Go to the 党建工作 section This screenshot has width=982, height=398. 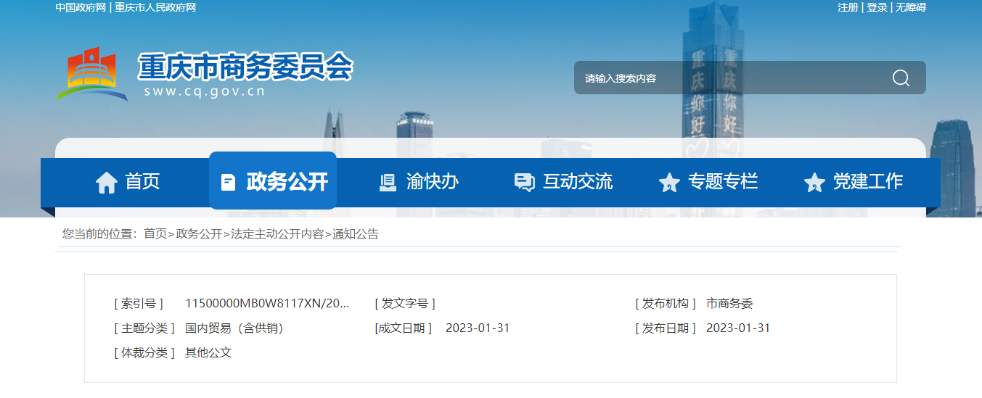point(867,181)
